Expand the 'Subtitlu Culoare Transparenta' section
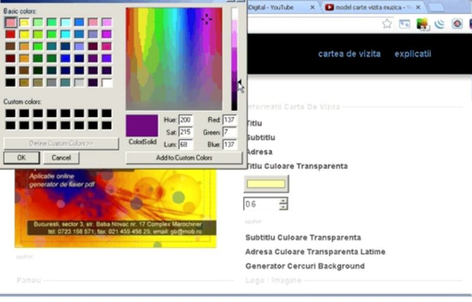Screen dimensions: 472x302 pos(303,238)
